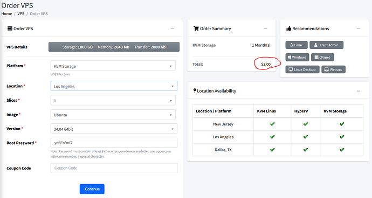372x198 pixels.
Task: Select the Linux Desktop recommendation button
Action: [302, 69]
